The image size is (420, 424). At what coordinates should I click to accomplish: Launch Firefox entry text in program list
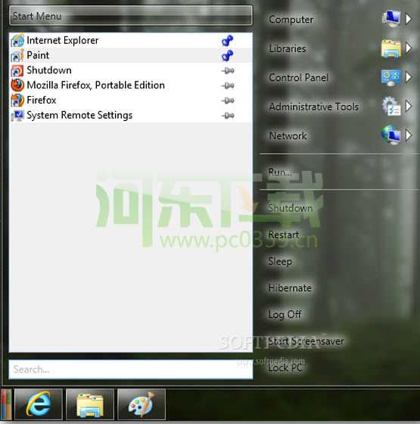click(x=42, y=101)
